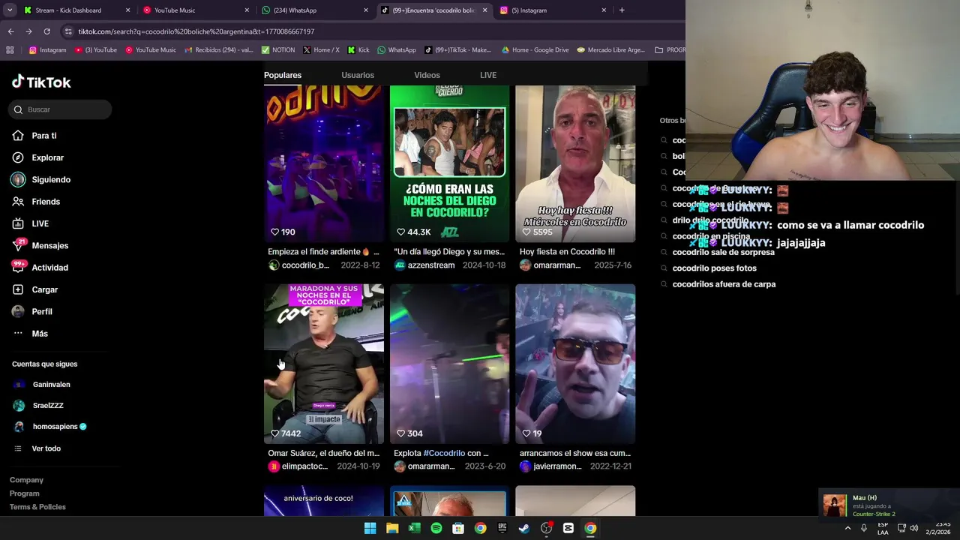Like the Omar Suárez video with 7442 likes
The height and width of the screenshot is (540, 960).
point(275,433)
